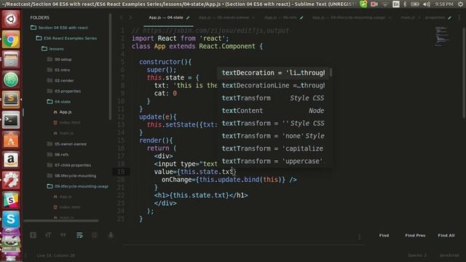
Task: Go to next tab with right arrow
Action: pyautogui.click(x=130, y=17)
